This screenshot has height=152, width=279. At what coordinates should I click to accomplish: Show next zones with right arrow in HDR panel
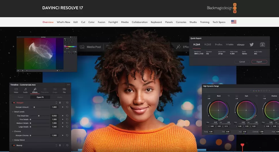tap(270, 90)
